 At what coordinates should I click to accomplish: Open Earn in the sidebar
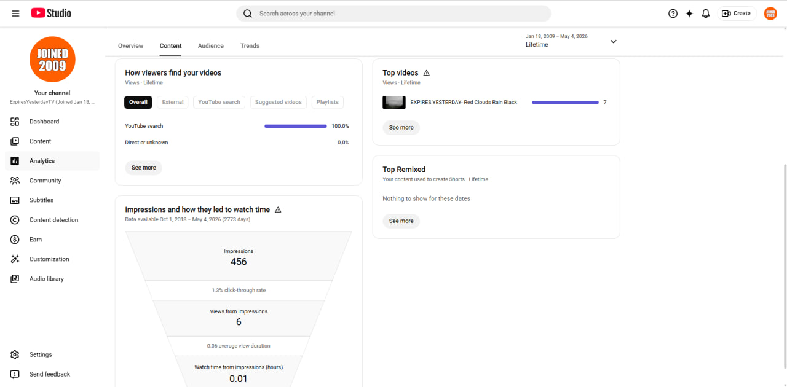point(52,240)
